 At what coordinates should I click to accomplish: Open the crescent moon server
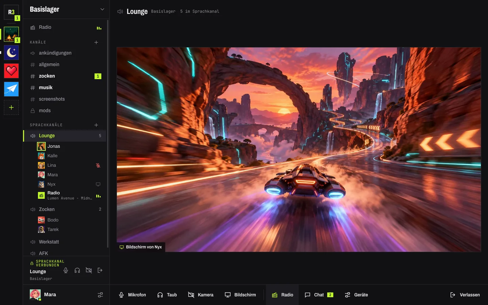point(11,53)
